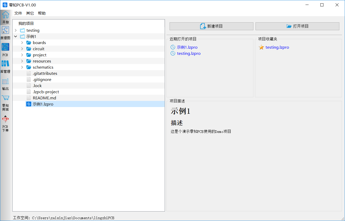Click the testing project folder icon

point(23,30)
